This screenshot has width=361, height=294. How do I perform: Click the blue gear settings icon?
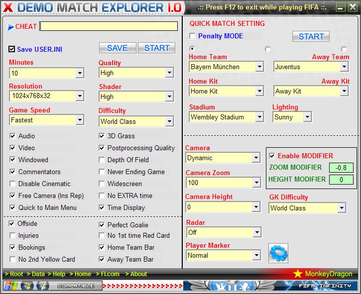coord(278,253)
